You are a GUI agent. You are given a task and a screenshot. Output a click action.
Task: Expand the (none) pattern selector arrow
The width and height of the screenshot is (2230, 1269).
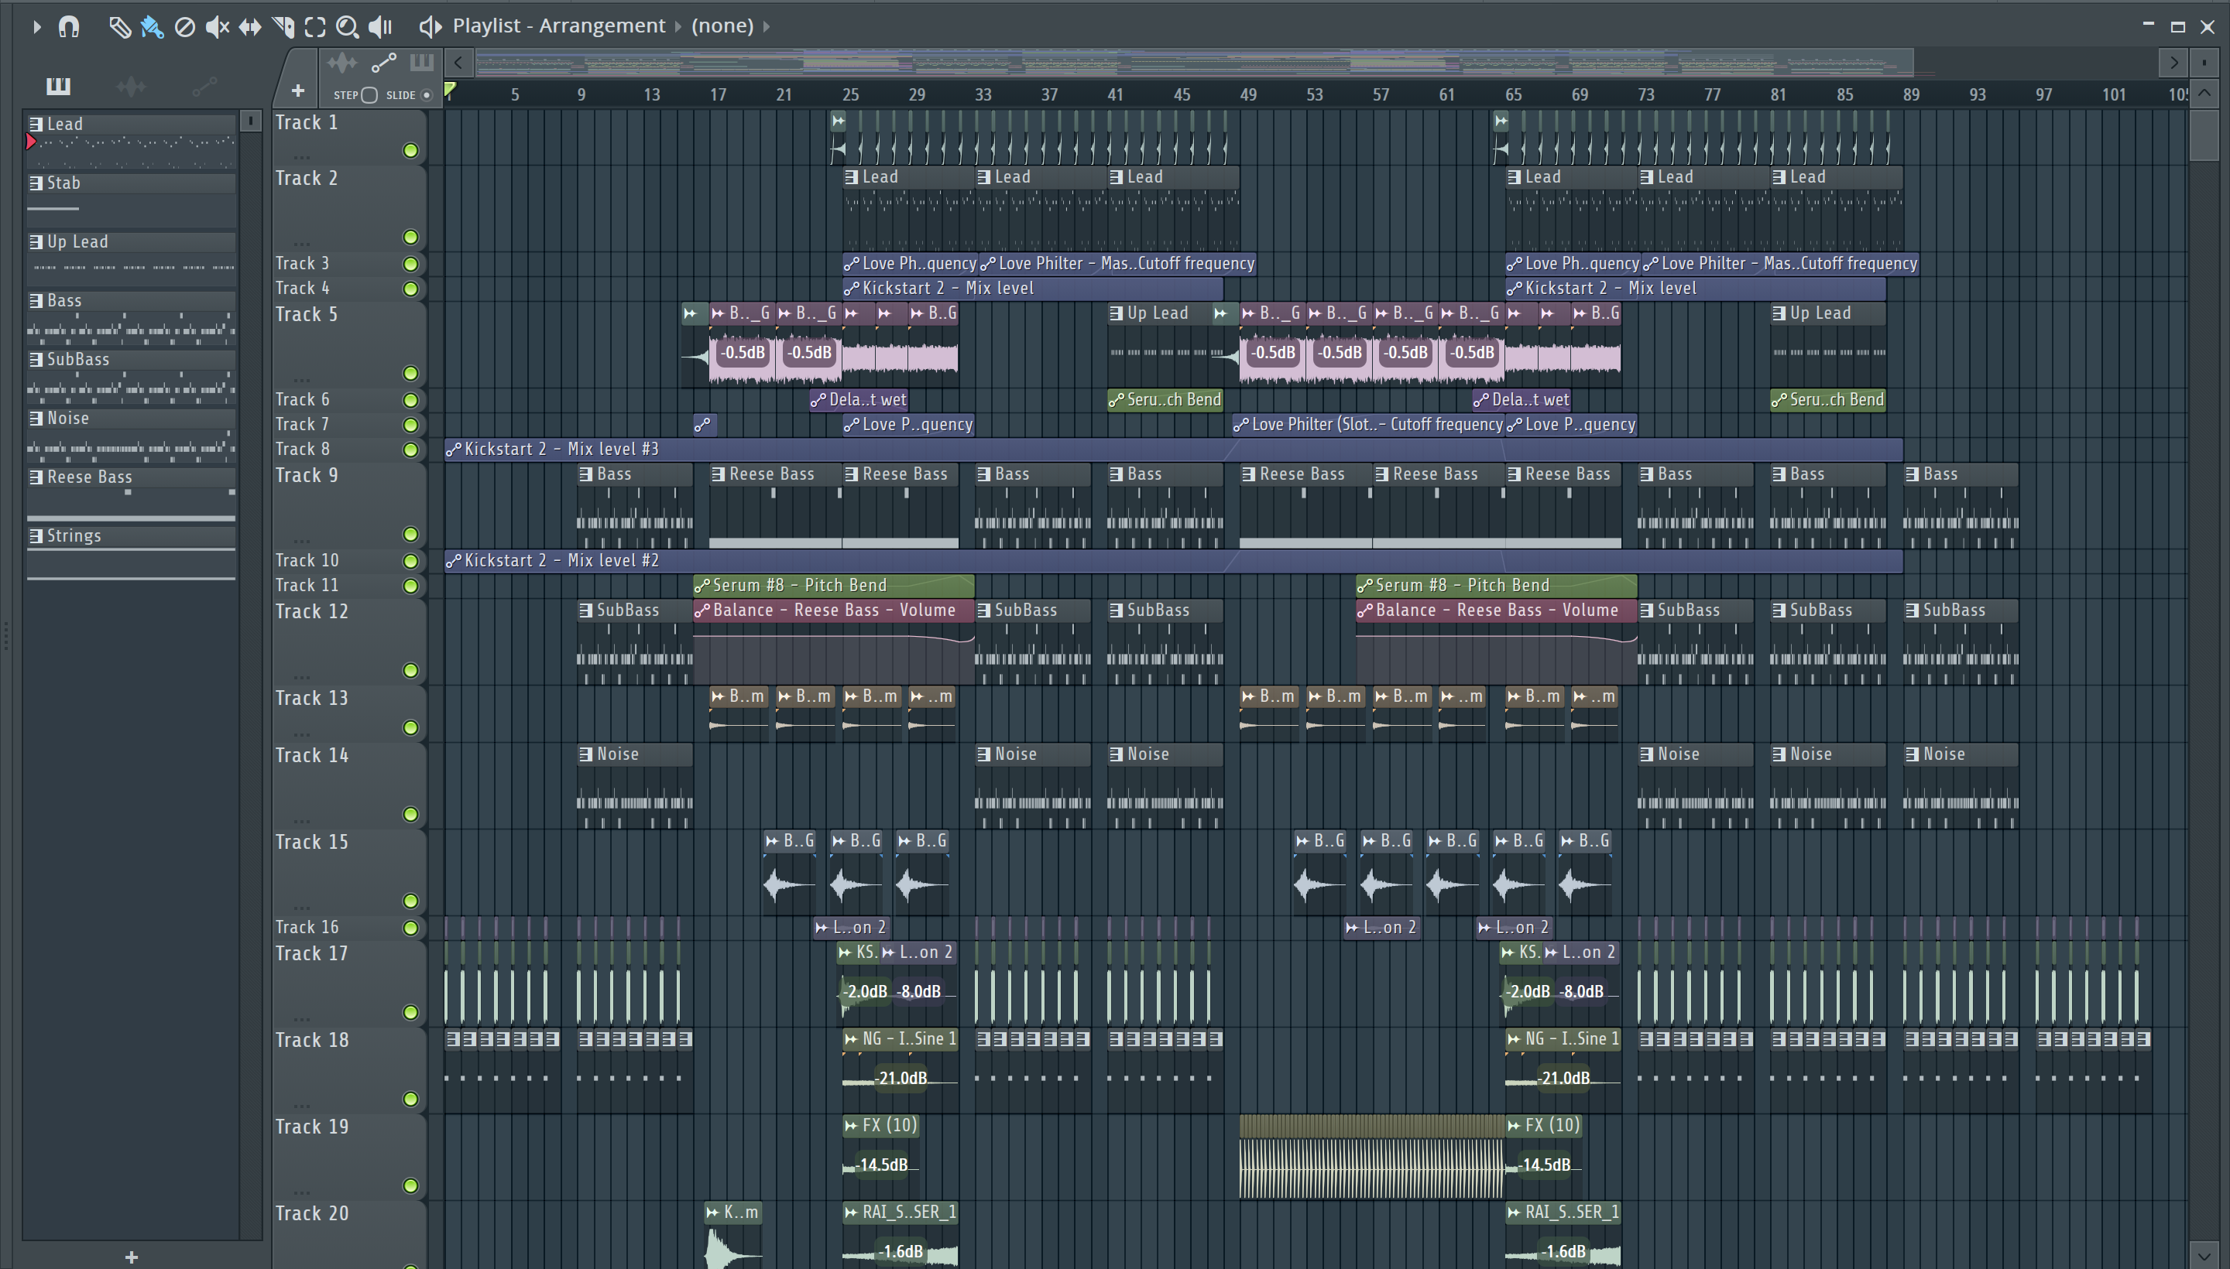tap(767, 26)
